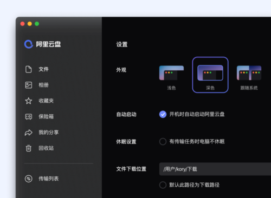Click the 文件下载位置 setting label
Screen dimensions: 271x198
(131, 169)
